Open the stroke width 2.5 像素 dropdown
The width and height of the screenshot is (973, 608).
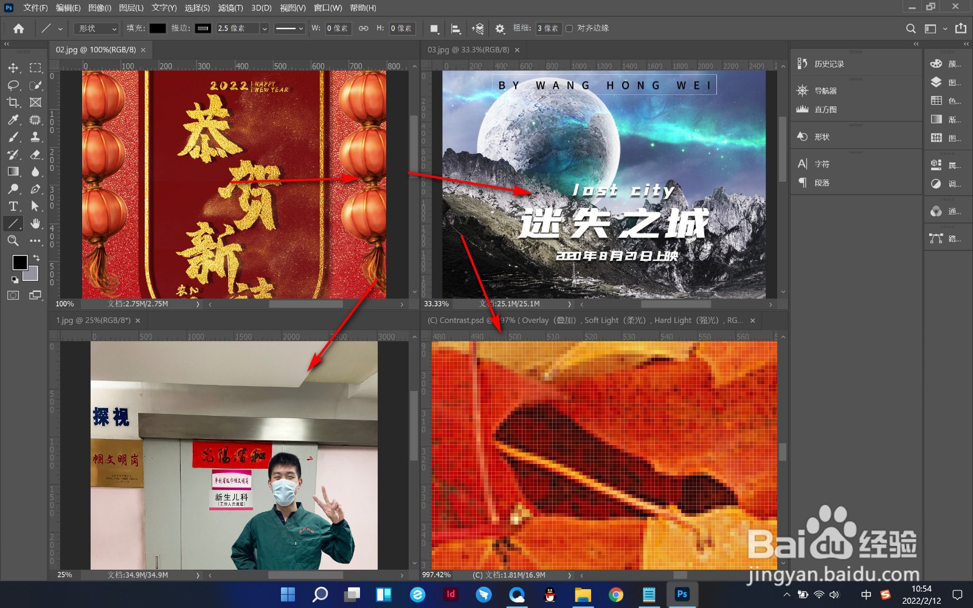point(264,29)
